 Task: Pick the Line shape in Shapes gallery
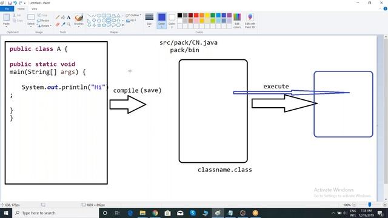[89, 16]
